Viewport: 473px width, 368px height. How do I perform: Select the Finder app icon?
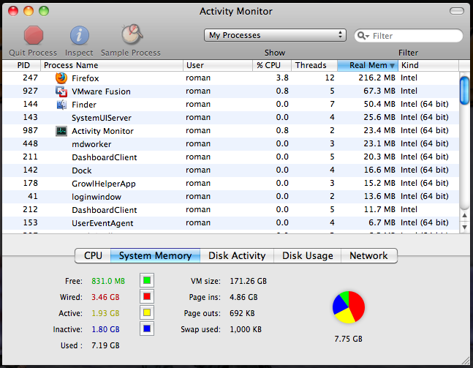coord(61,105)
